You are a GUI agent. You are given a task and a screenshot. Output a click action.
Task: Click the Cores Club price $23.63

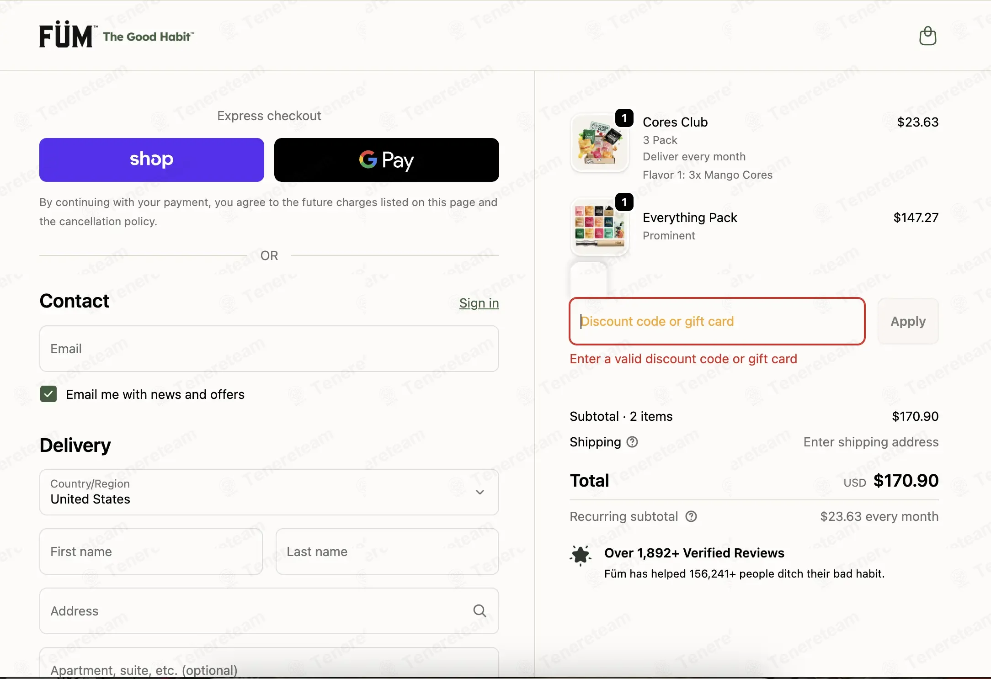pos(918,122)
